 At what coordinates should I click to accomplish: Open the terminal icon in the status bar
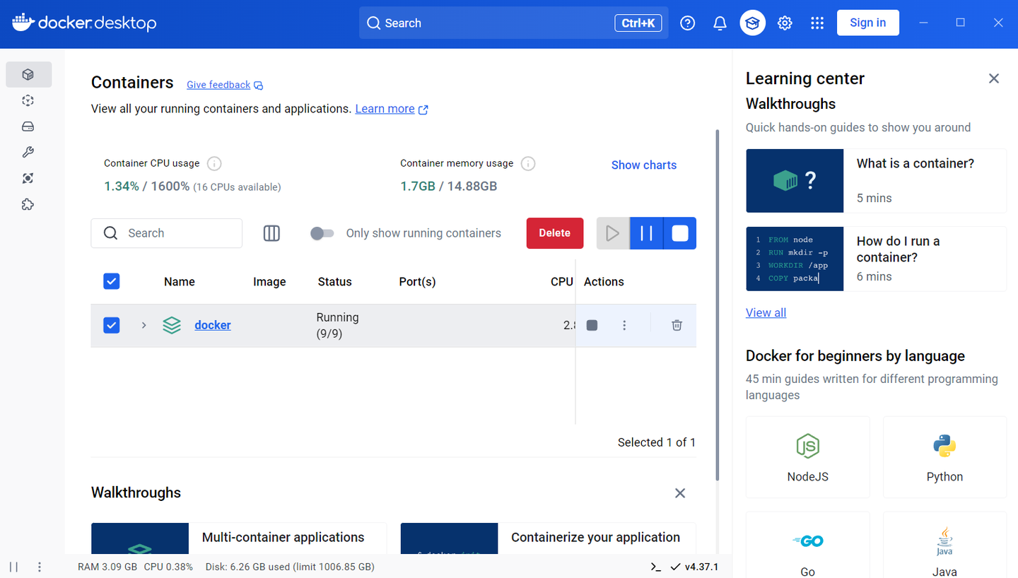[x=656, y=567]
